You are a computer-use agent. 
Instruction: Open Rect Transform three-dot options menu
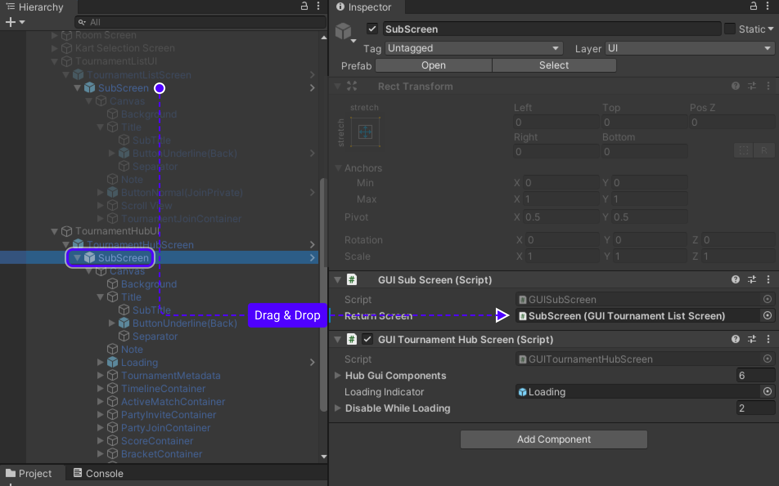coord(768,86)
